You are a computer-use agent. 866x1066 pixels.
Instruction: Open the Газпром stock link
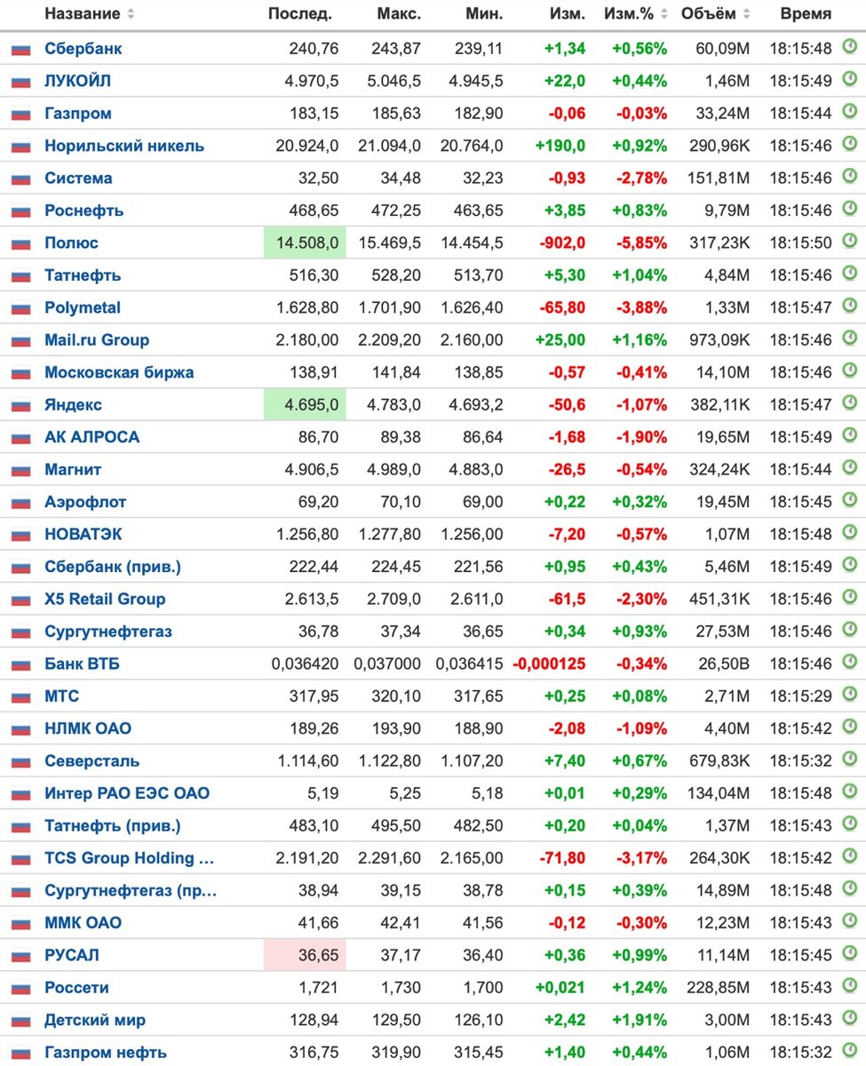(x=78, y=114)
